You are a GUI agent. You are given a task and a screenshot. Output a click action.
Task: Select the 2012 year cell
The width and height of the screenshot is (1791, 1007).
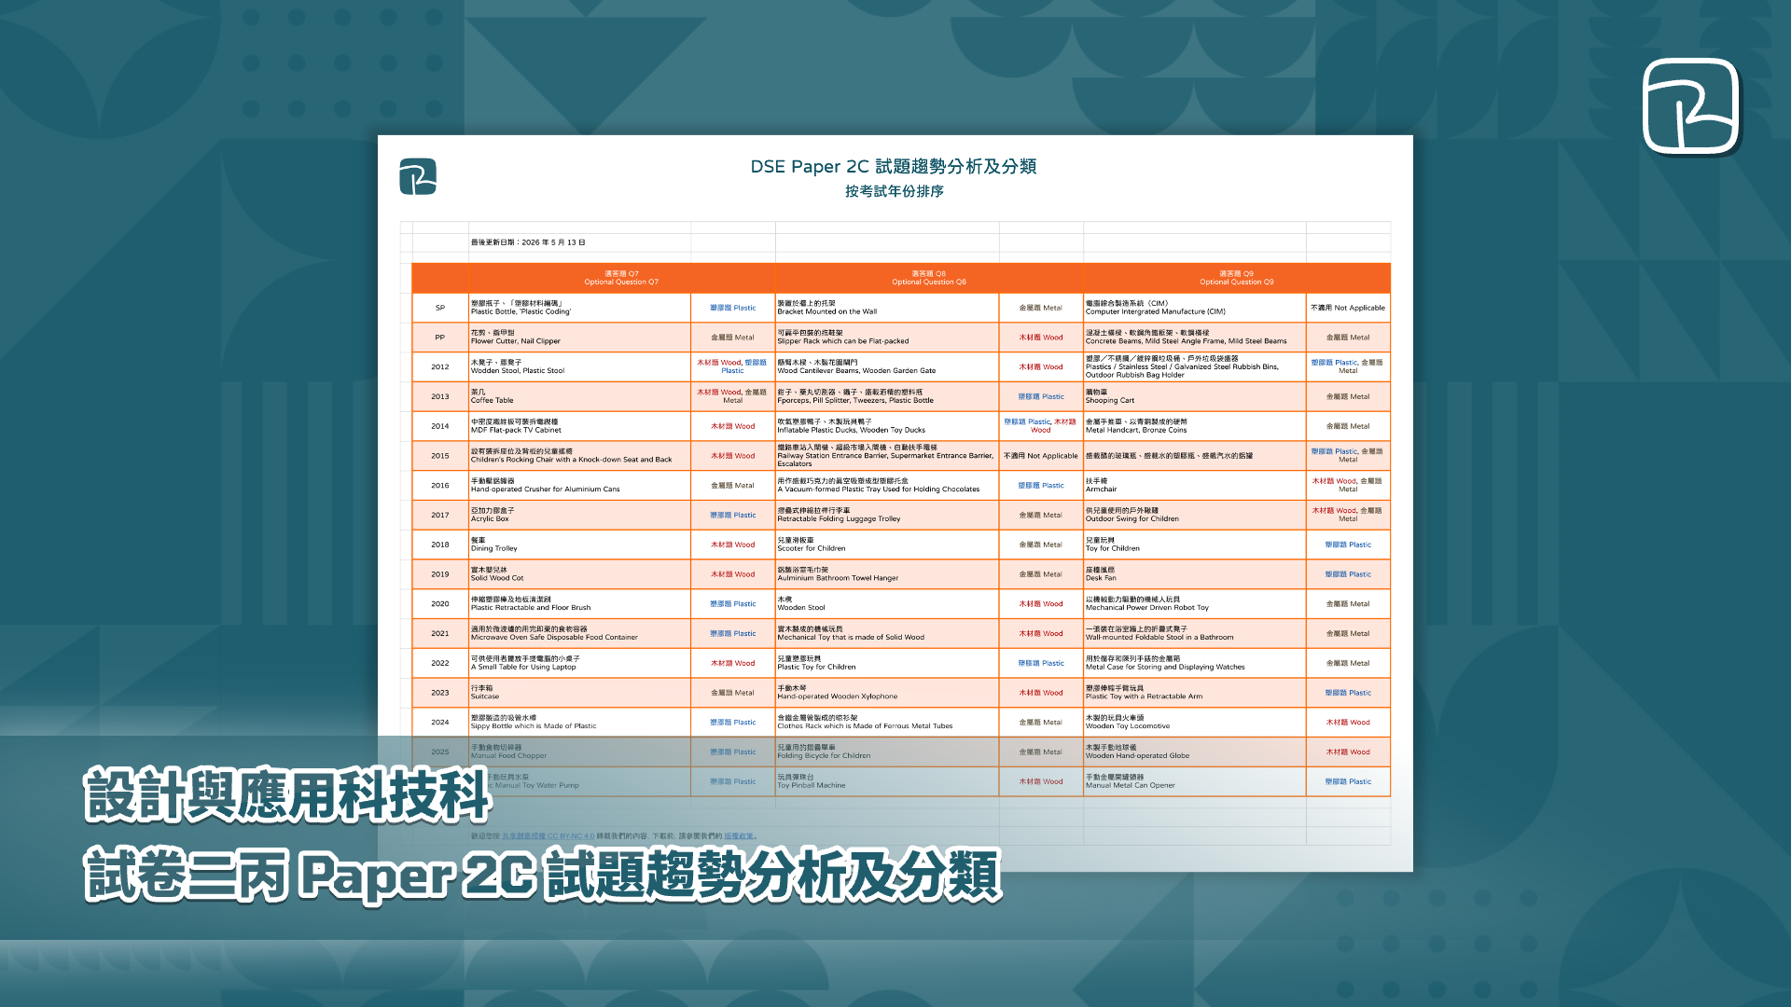coord(440,366)
